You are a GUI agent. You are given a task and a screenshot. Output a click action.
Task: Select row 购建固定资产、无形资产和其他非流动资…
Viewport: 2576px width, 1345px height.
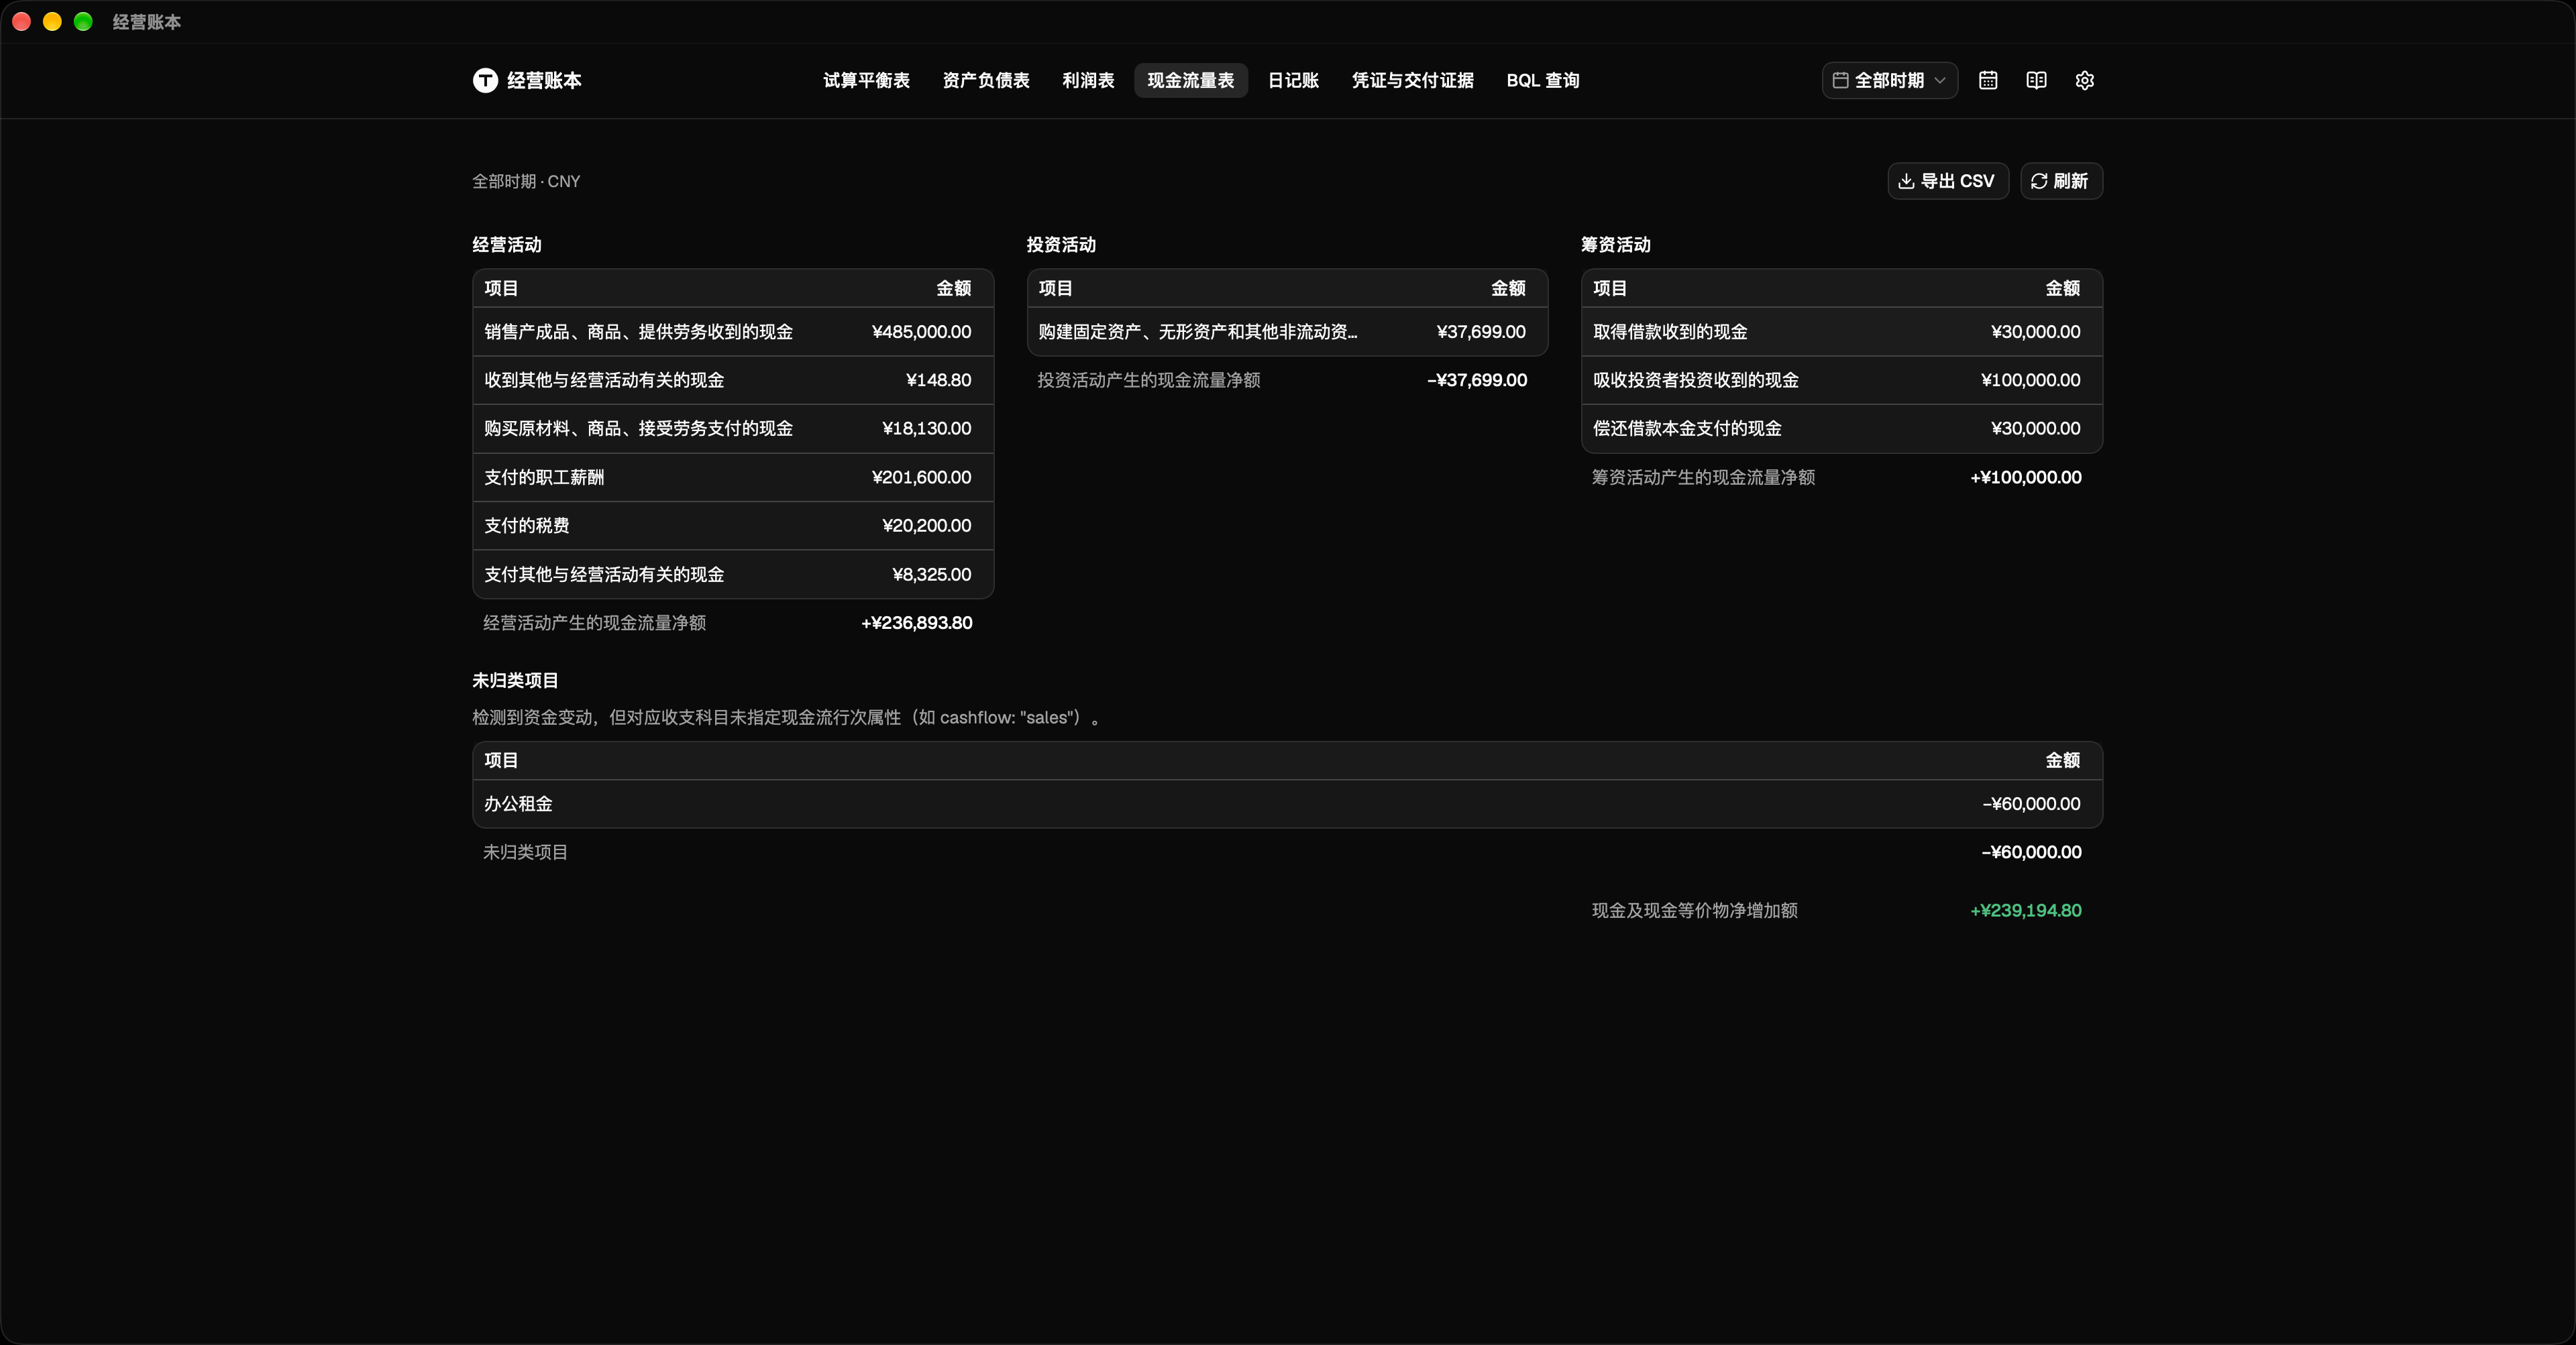coord(1287,332)
